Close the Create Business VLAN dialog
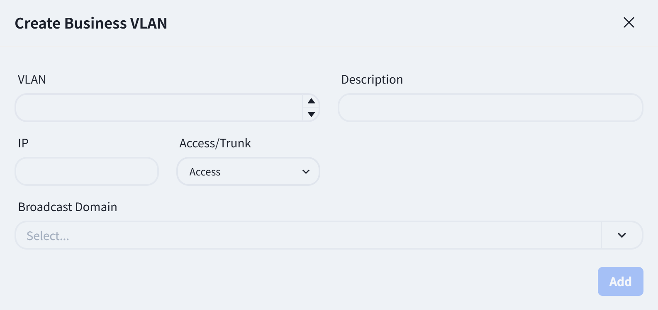This screenshot has width=658, height=310. pyautogui.click(x=629, y=22)
